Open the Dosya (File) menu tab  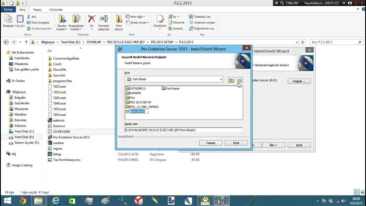point(8,9)
